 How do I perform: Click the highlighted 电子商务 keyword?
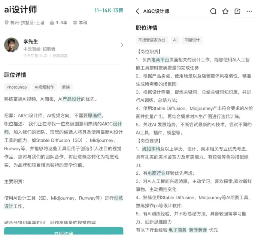pos(177,230)
